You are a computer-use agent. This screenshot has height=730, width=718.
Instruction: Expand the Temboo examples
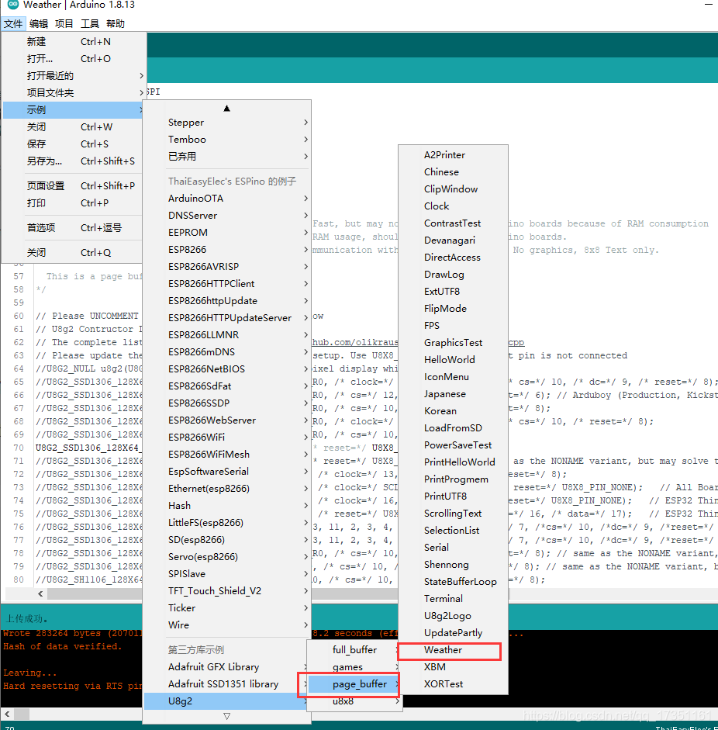click(226, 139)
